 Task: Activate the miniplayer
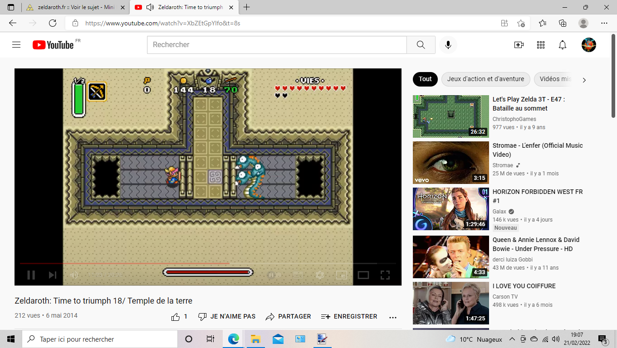click(342, 275)
